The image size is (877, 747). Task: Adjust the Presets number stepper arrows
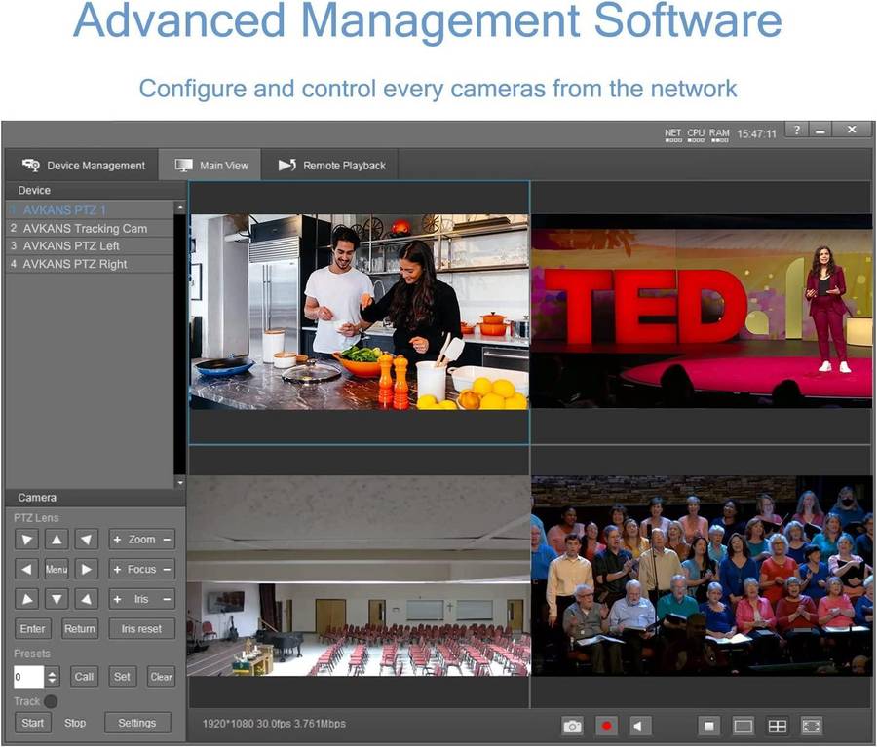click(x=53, y=677)
